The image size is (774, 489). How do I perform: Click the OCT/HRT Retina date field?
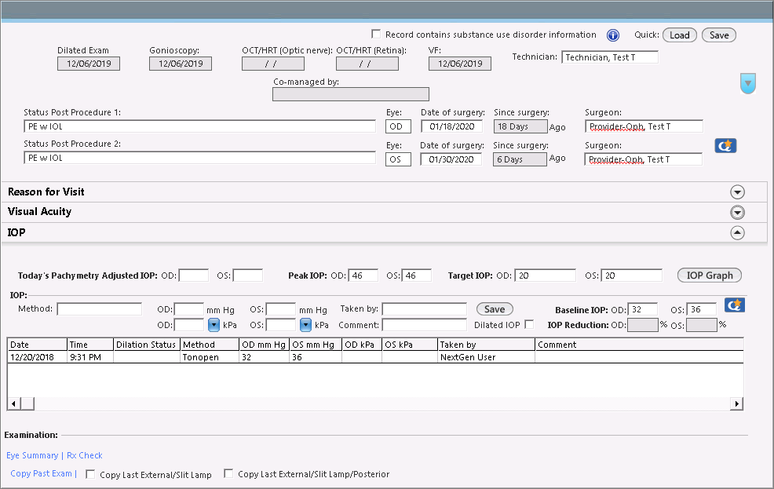367,64
